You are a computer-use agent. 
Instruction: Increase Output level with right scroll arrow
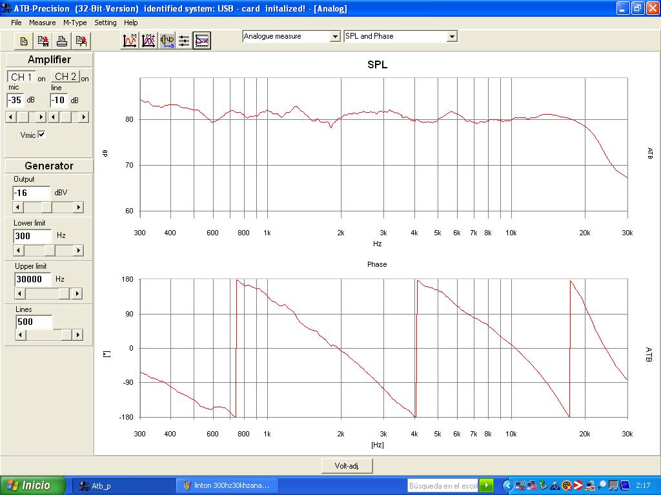click(78, 207)
